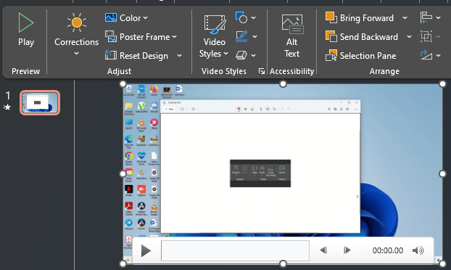Click the Color picture icon
The width and height of the screenshot is (451, 270).
pos(111,17)
